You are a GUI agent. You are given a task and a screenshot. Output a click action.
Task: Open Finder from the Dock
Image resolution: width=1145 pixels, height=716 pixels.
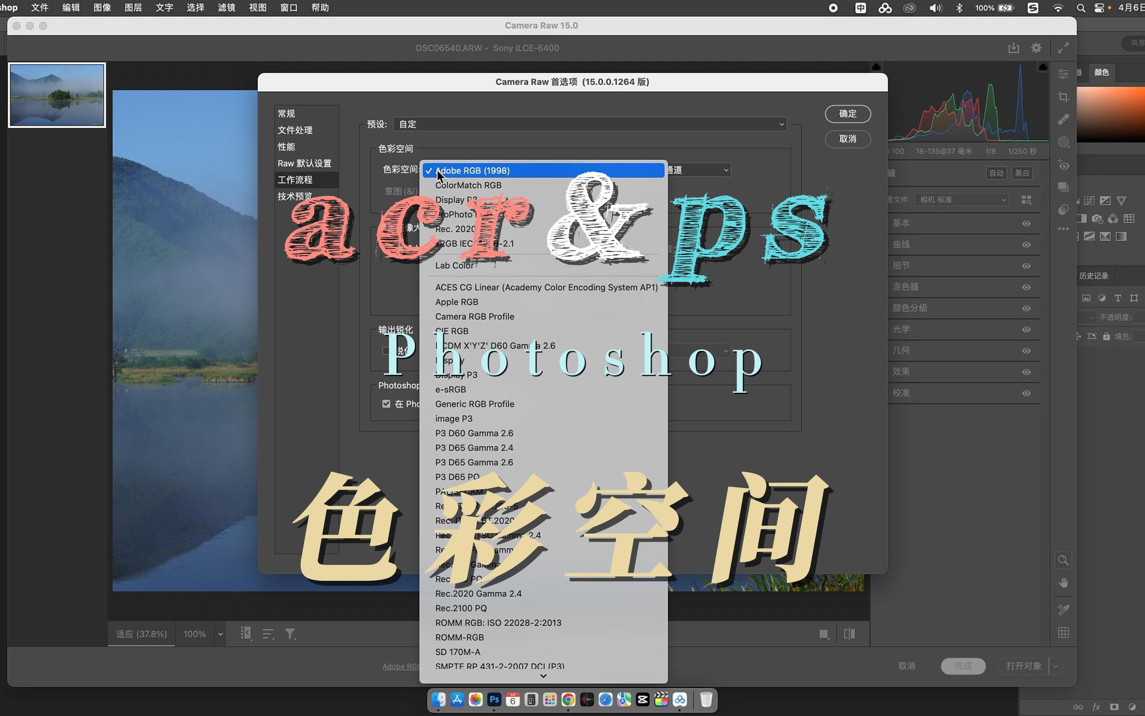pos(439,699)
